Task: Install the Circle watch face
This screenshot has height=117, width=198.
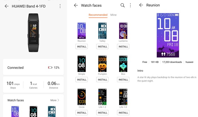Action: point(82,112)
